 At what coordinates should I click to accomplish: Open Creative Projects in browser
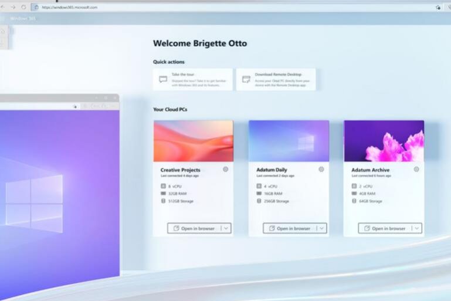pyautogui.click(x=194, y=228)
